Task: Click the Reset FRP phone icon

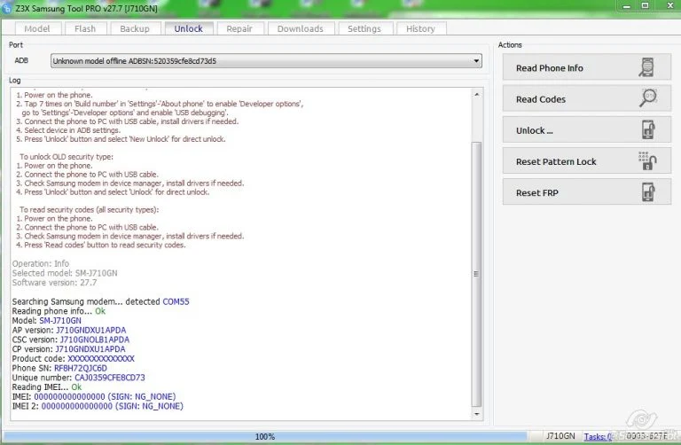Action: tap(648, 192)
